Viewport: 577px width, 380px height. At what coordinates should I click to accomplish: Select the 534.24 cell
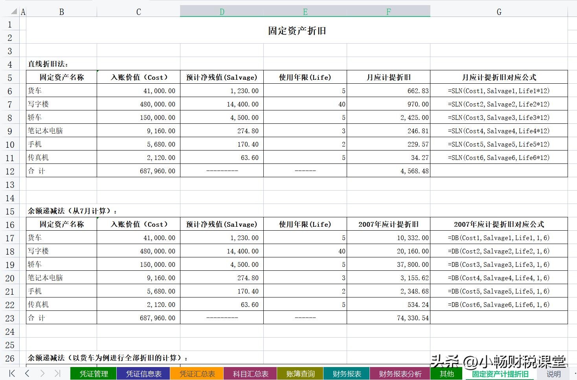click(x=388, y=305)
